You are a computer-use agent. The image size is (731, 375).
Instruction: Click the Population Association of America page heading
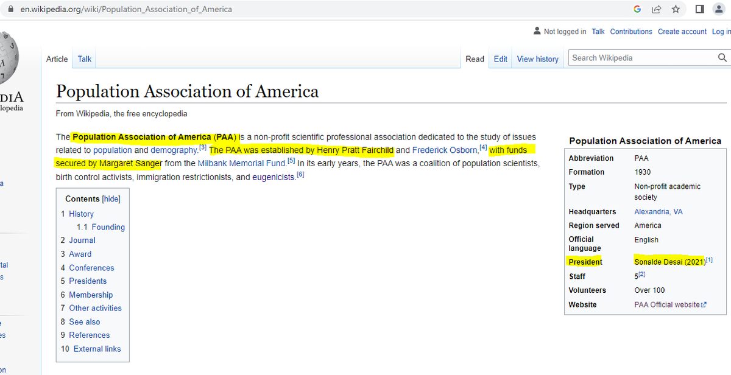pyautogui.click(x=187, y=91)
